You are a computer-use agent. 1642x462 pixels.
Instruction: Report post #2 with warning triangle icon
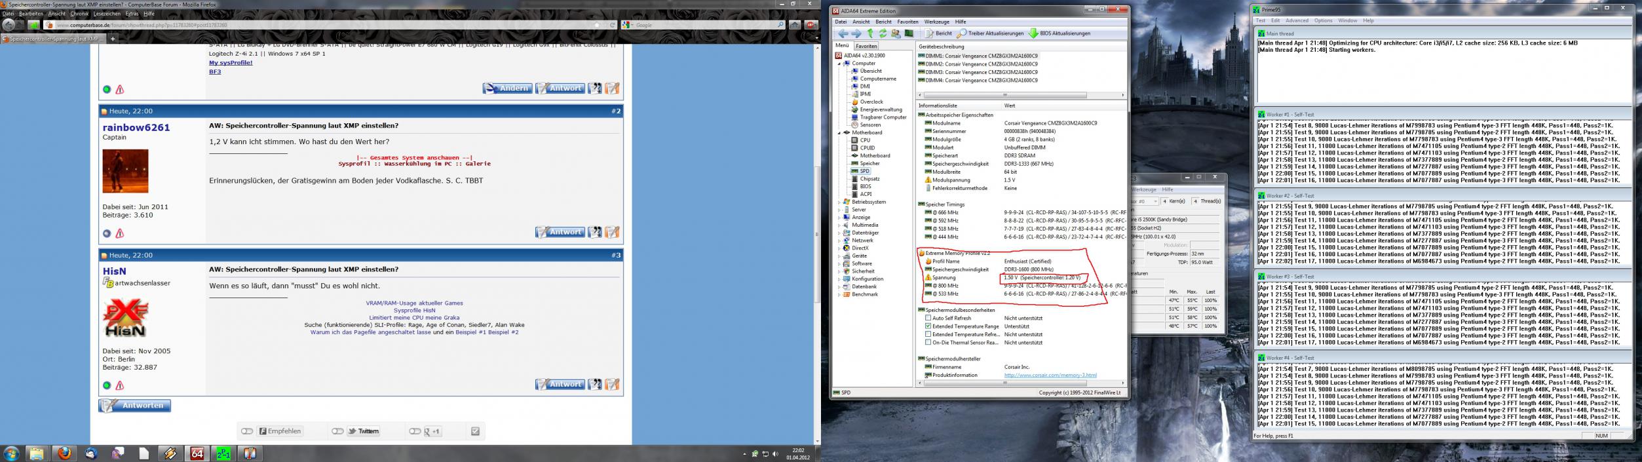point(120,233)
